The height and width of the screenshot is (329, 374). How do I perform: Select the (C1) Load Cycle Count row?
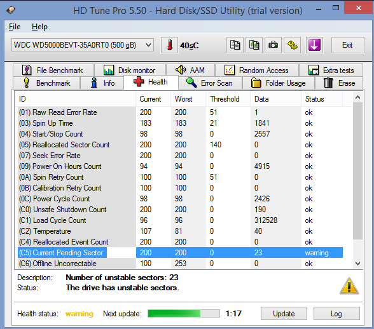181,220
